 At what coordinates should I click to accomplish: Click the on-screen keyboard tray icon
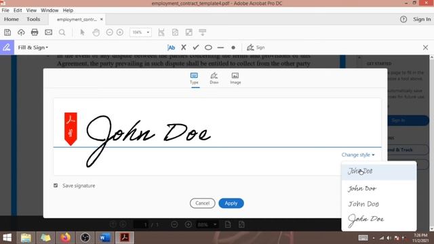(363, 238)
